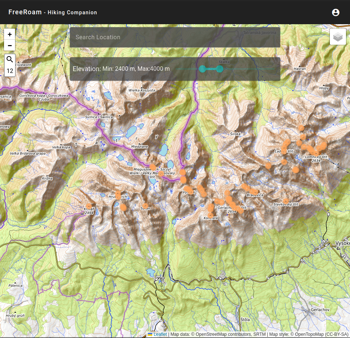The height and width of the screenshot is (338, 350).
Task: Click the Miedziane peak label
Action: tap(139, 147)
